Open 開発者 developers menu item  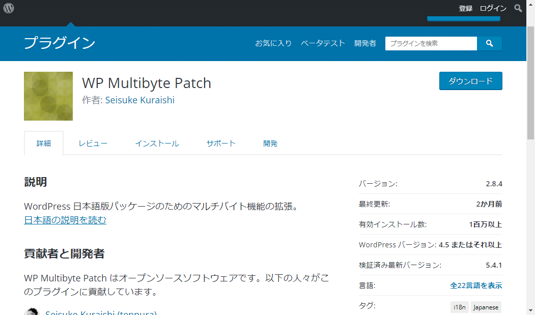click(365, 43)
